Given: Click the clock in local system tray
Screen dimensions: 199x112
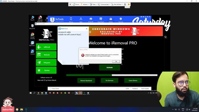Looking at the screenshot, I should point(195,110).
